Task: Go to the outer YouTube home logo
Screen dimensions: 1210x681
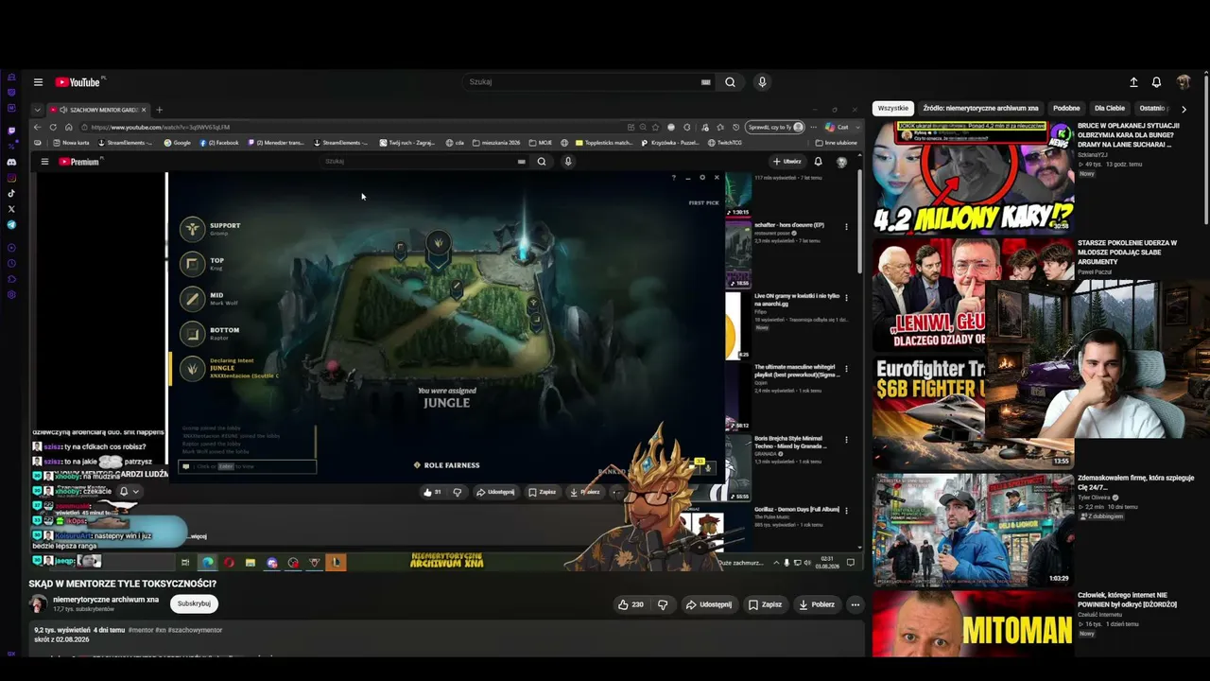Action: tap(79, 82)
